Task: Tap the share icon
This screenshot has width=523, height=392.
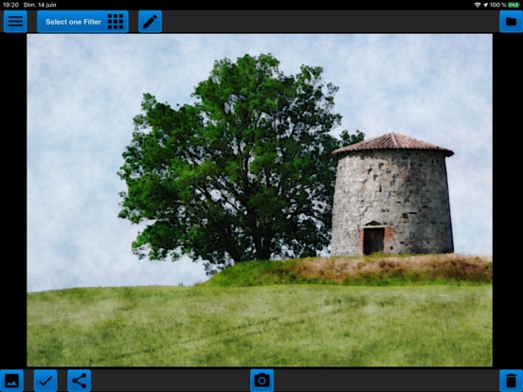Action: click(79, 381)
